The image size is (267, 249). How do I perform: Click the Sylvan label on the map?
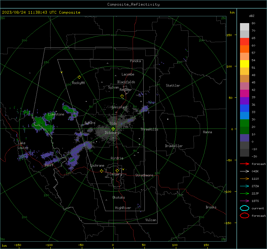pyautogui.click(x=113, y=87)
